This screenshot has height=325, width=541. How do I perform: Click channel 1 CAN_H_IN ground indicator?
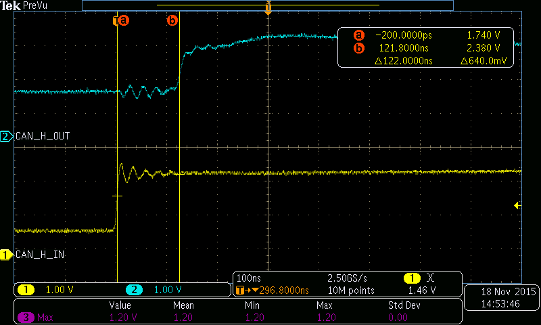[x=6, y=255]
